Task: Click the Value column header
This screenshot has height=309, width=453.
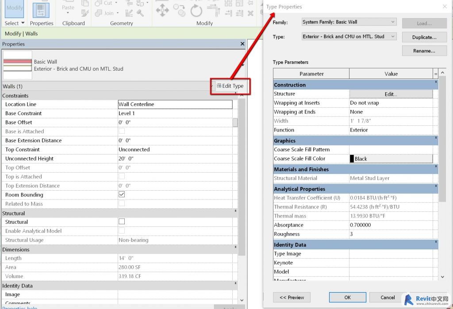Action: point(391,74)
